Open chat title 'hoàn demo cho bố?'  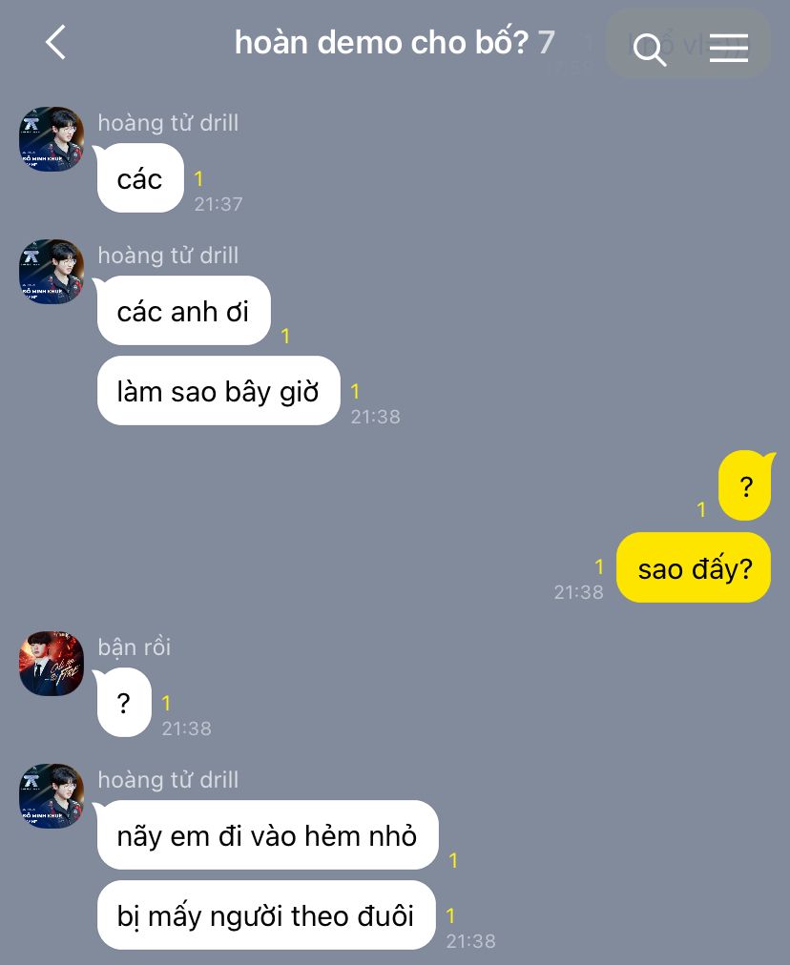tap(382, 43)
